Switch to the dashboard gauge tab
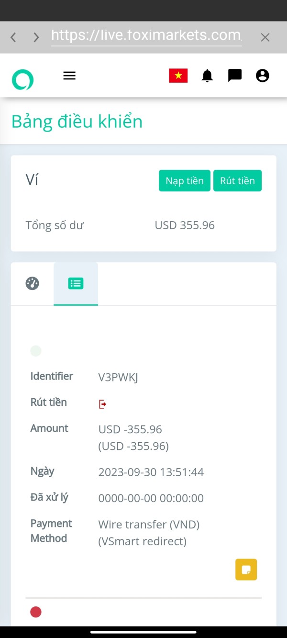 [x=32, y=283]
